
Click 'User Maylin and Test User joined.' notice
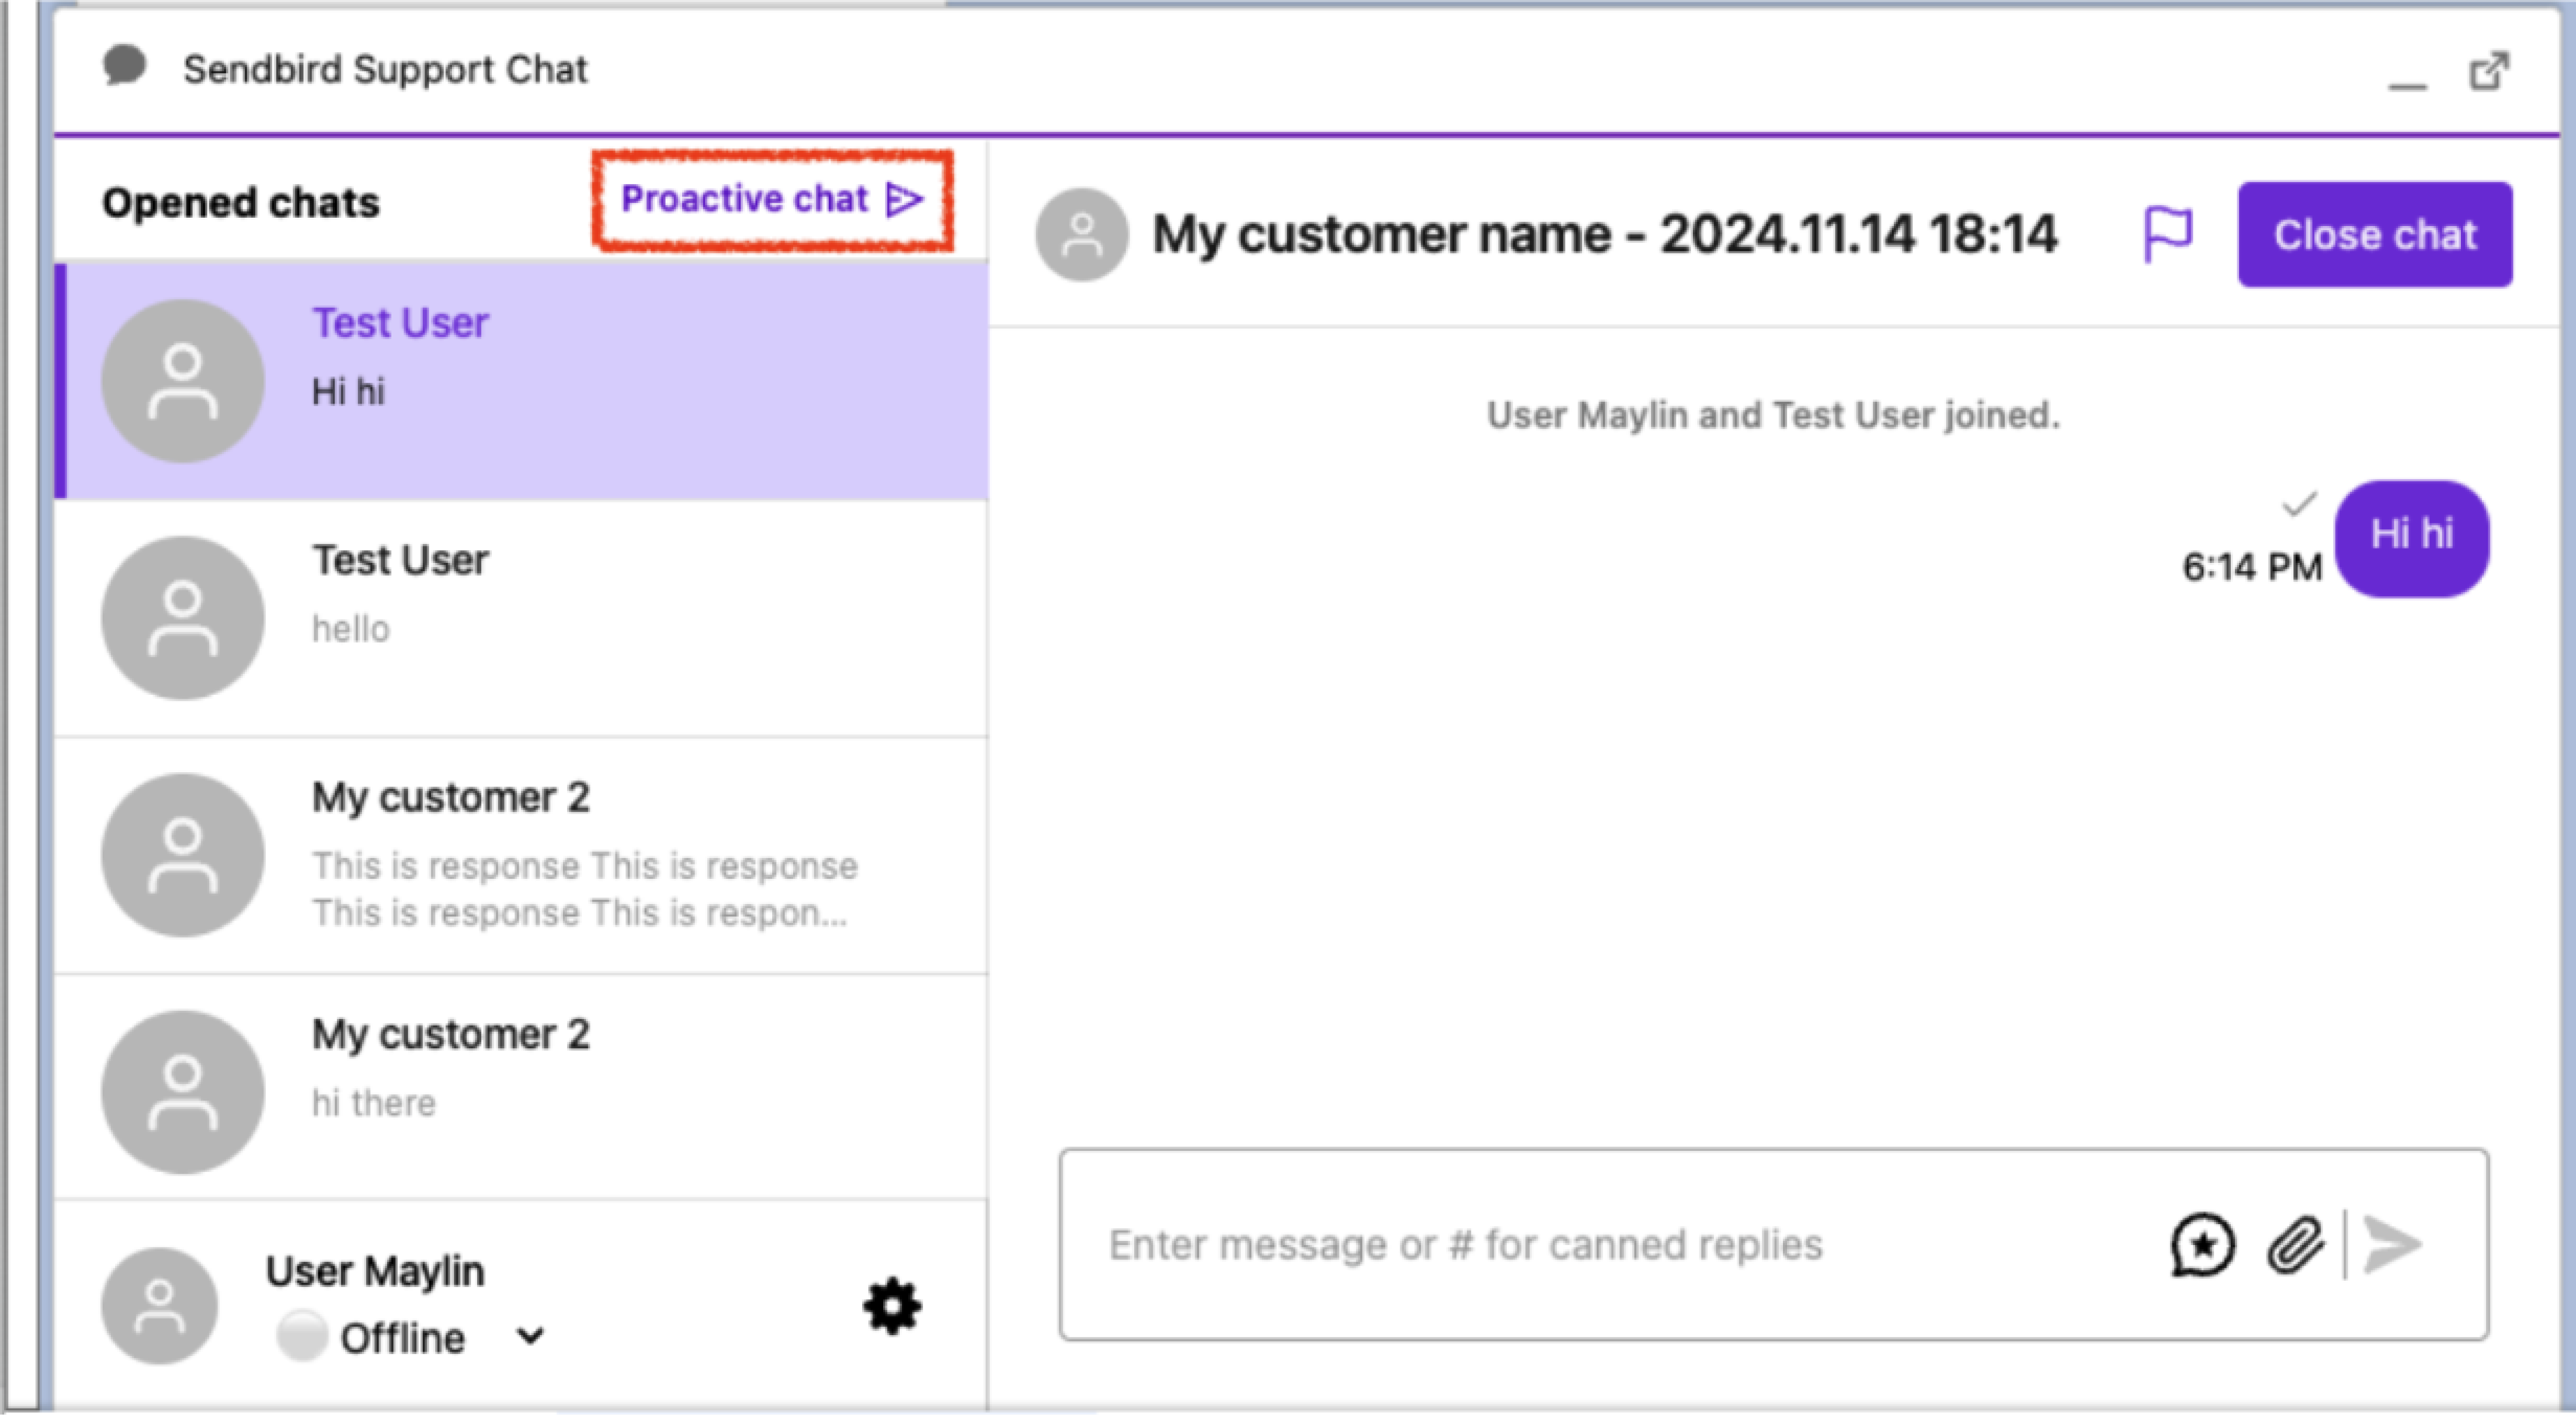(x=1773, y=415)
